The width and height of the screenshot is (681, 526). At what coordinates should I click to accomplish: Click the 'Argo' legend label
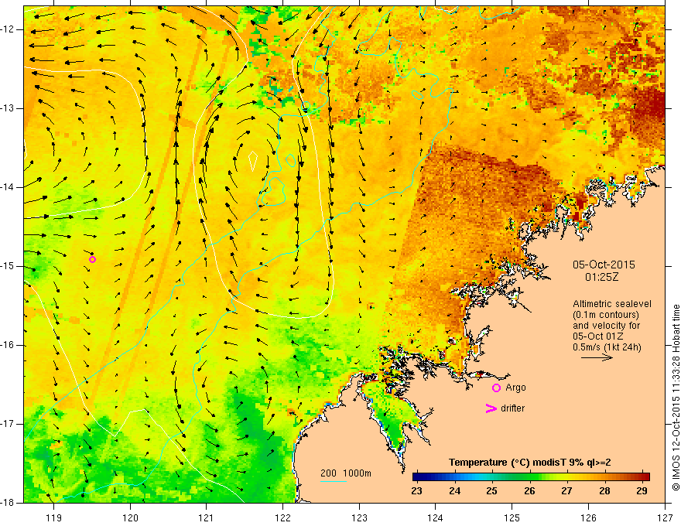[x=515, y=388]
